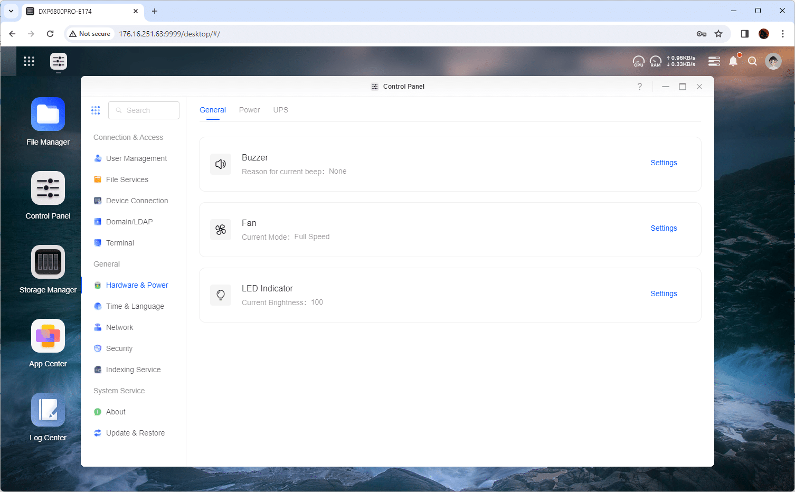Screen dimensions: 795x492
Task: Click the Control Panel search field
Action: 144,110
